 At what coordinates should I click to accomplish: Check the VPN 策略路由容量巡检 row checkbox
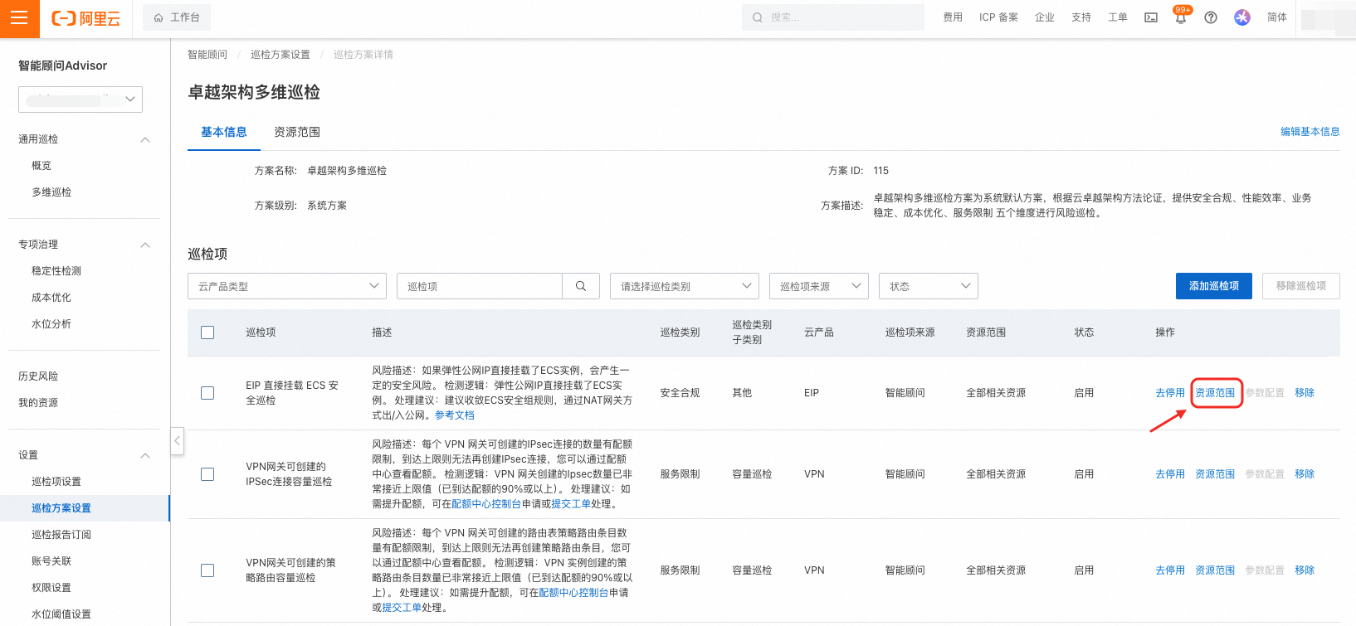(x=207, y=570)
